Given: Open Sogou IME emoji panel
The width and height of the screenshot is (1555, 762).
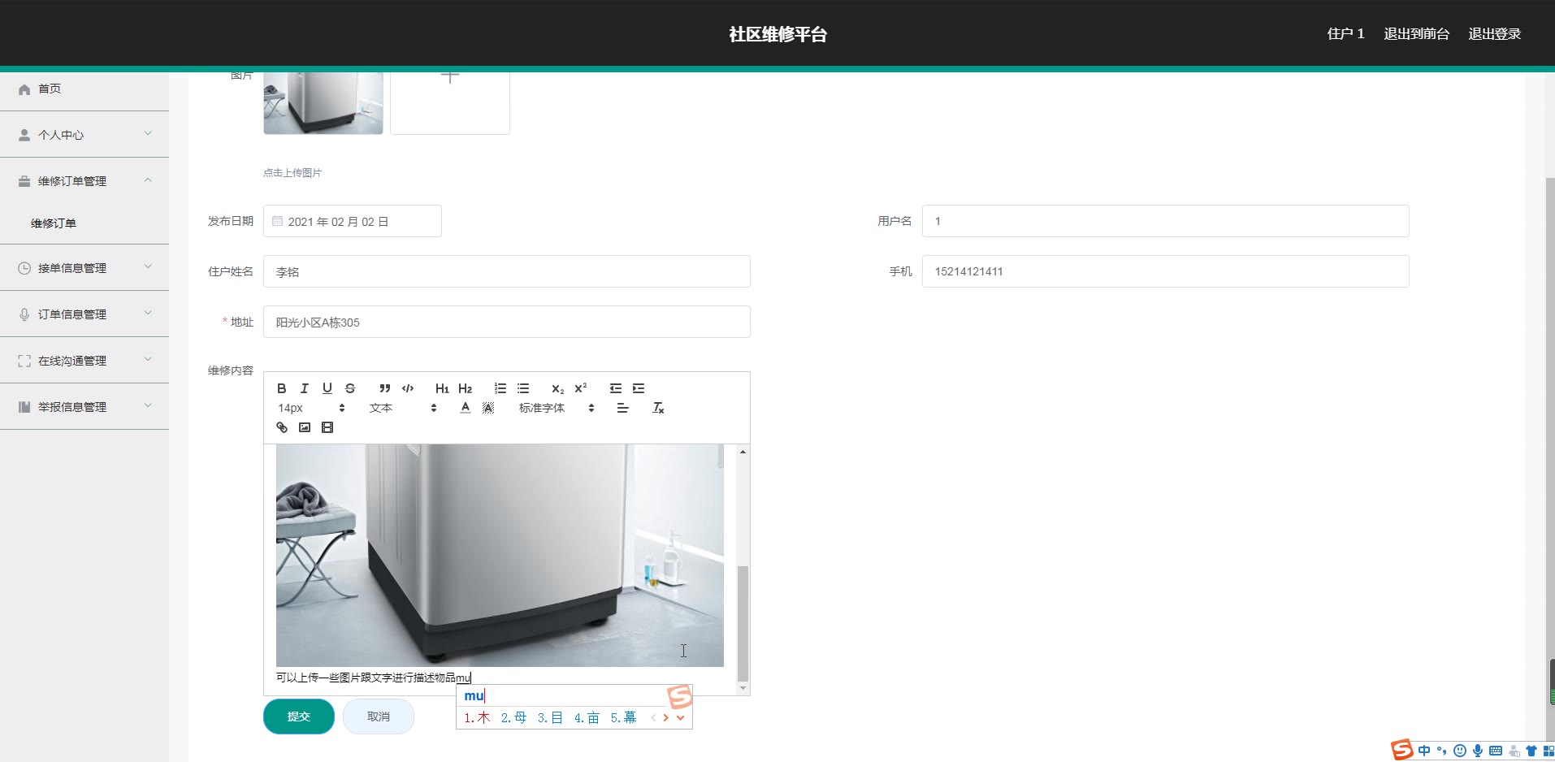Looking at the screenshot, I should [1460, 751].
